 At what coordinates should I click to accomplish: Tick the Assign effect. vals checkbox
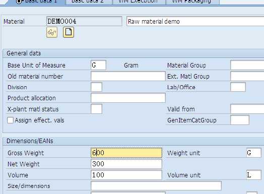10,120
